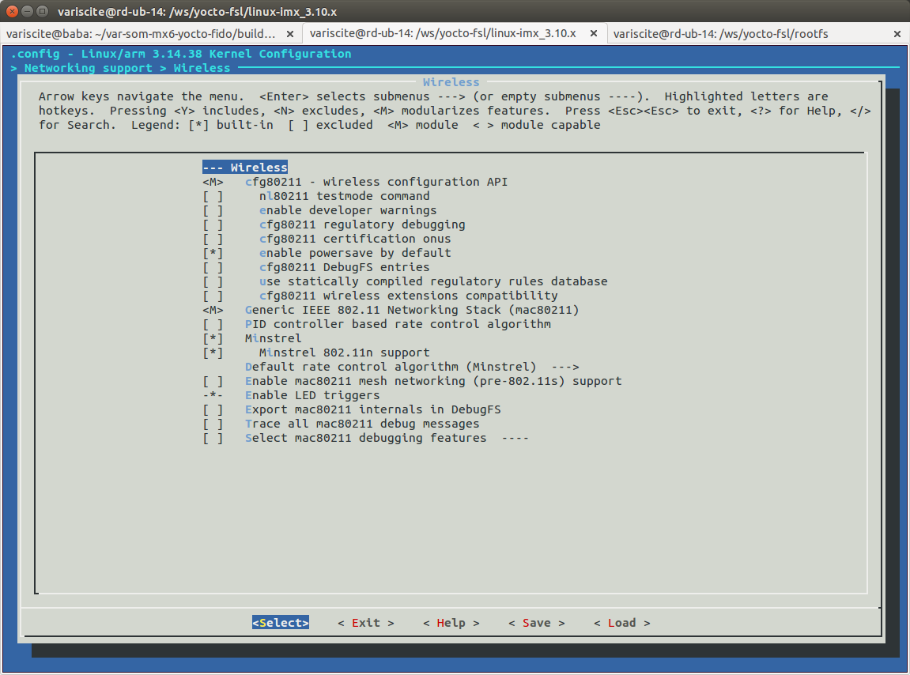
Task: Click the Load button
Action: coord(621,623)
